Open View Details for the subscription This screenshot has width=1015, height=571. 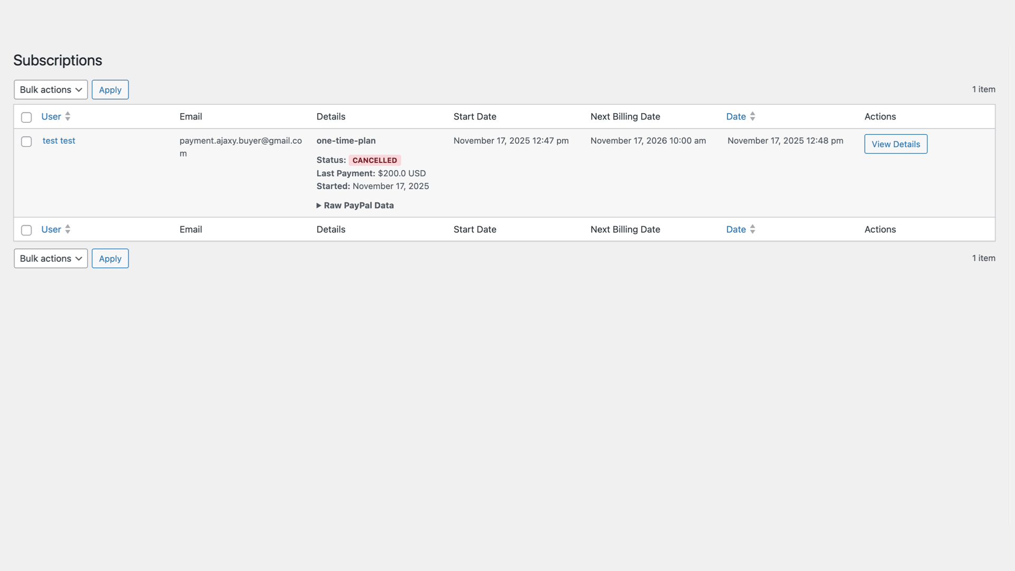[896, 144]
